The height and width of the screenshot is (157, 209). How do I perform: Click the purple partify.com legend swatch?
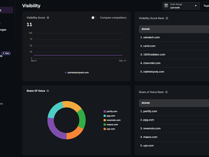104,111
